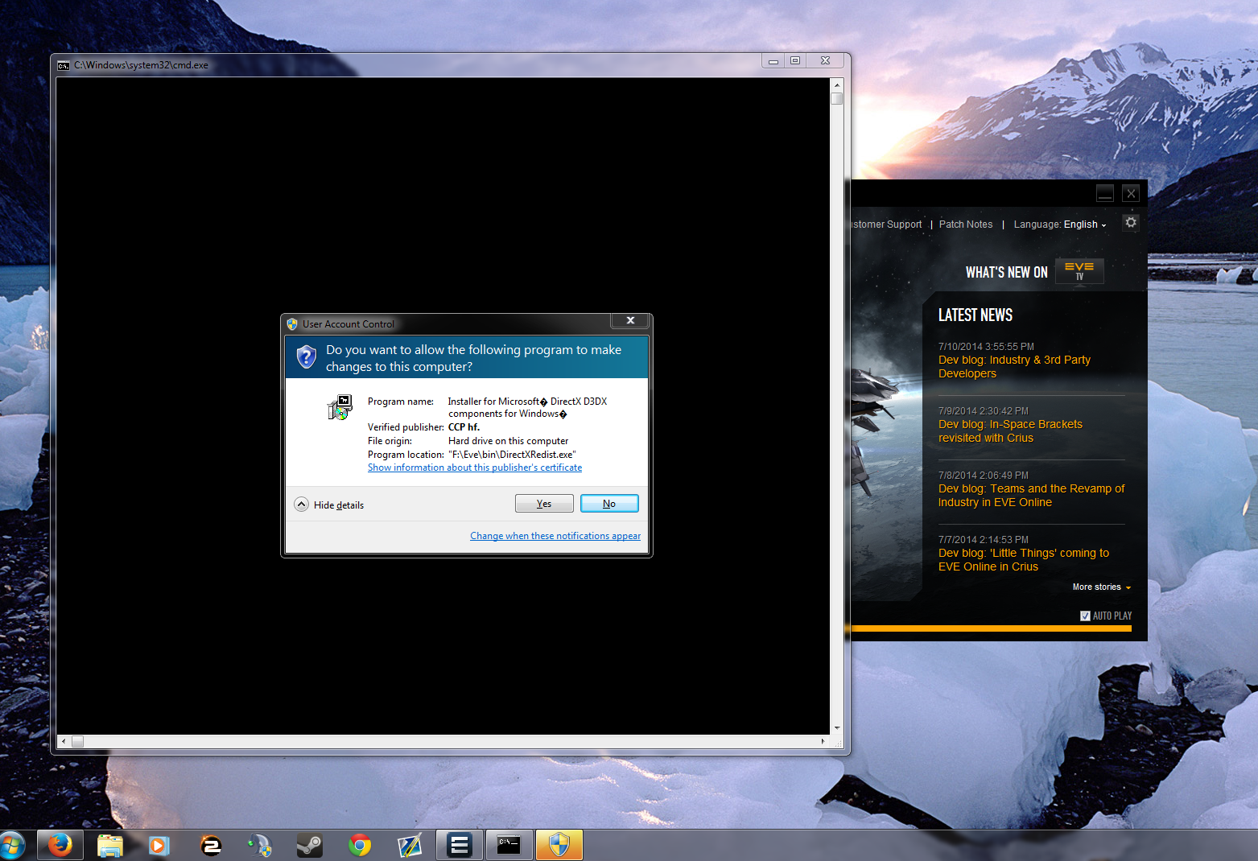Click the verified publisher name CCP hf.
This screenshot has height=861, width=1258.
click(464, 427)
